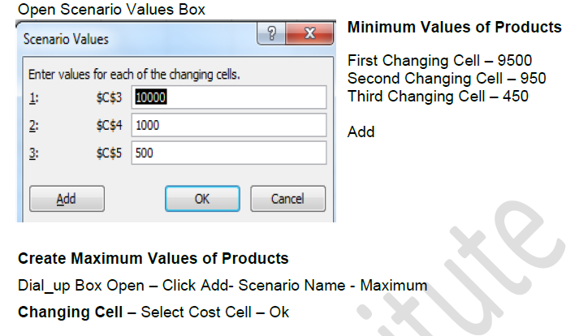The image size is (579, 336).
Task: Click the 'Create Maximum Values of Products' heading
Action: point(153,259)
